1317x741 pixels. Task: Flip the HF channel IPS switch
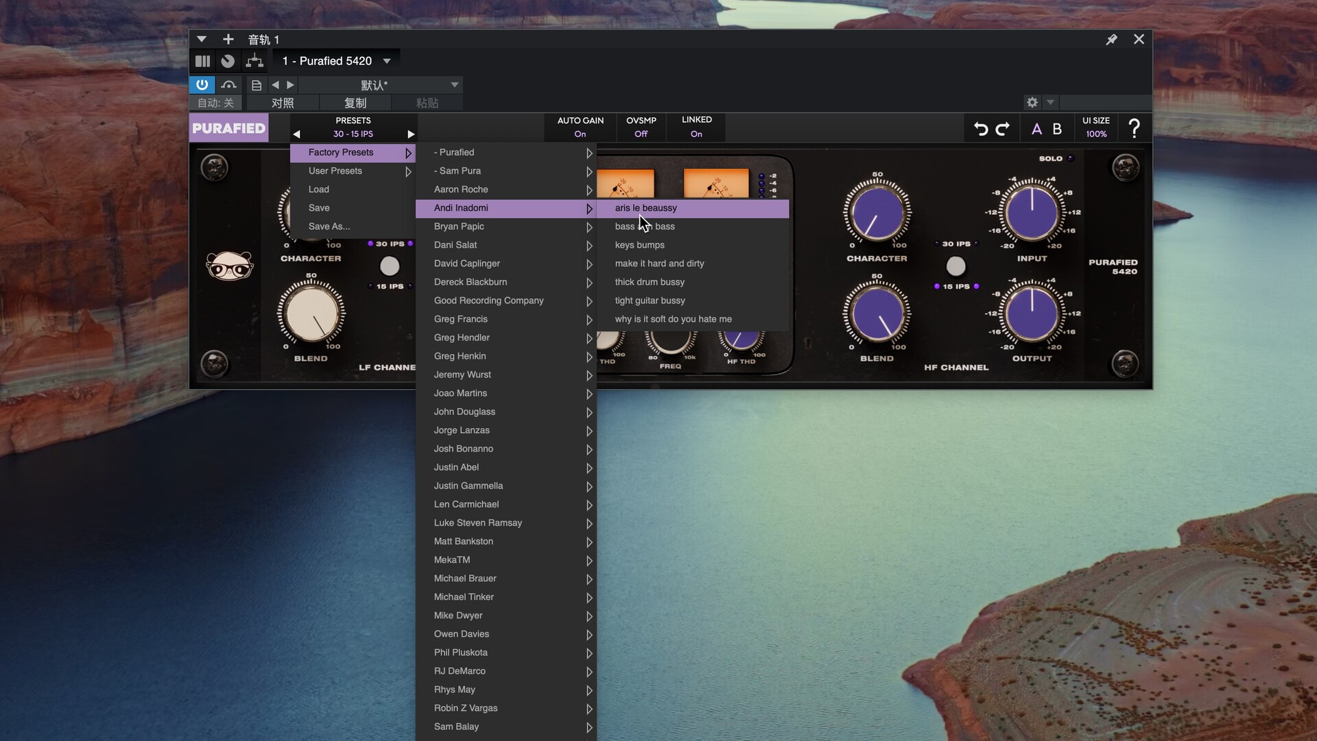956,266
